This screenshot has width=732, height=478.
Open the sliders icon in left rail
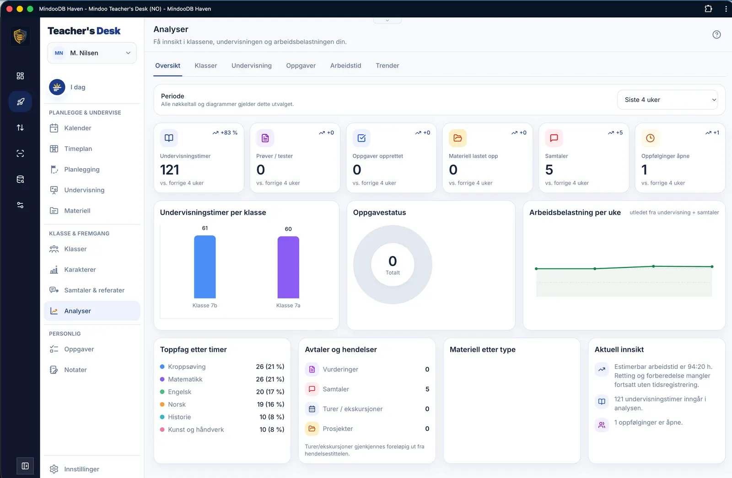(20, 205)
